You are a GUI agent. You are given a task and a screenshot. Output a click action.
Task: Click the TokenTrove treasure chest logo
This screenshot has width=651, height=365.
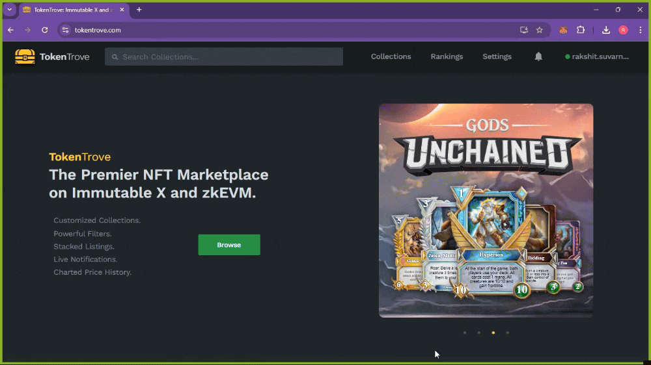tap(25, 57)
